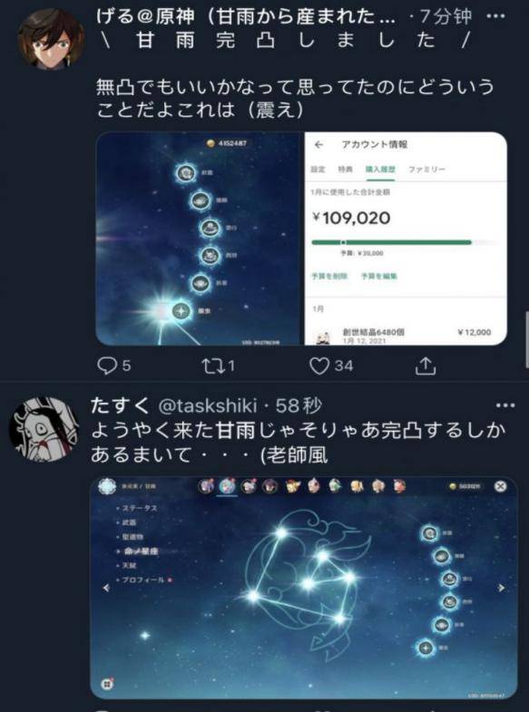
Task: Click the right arrow for next character
Action: [501, 588]
